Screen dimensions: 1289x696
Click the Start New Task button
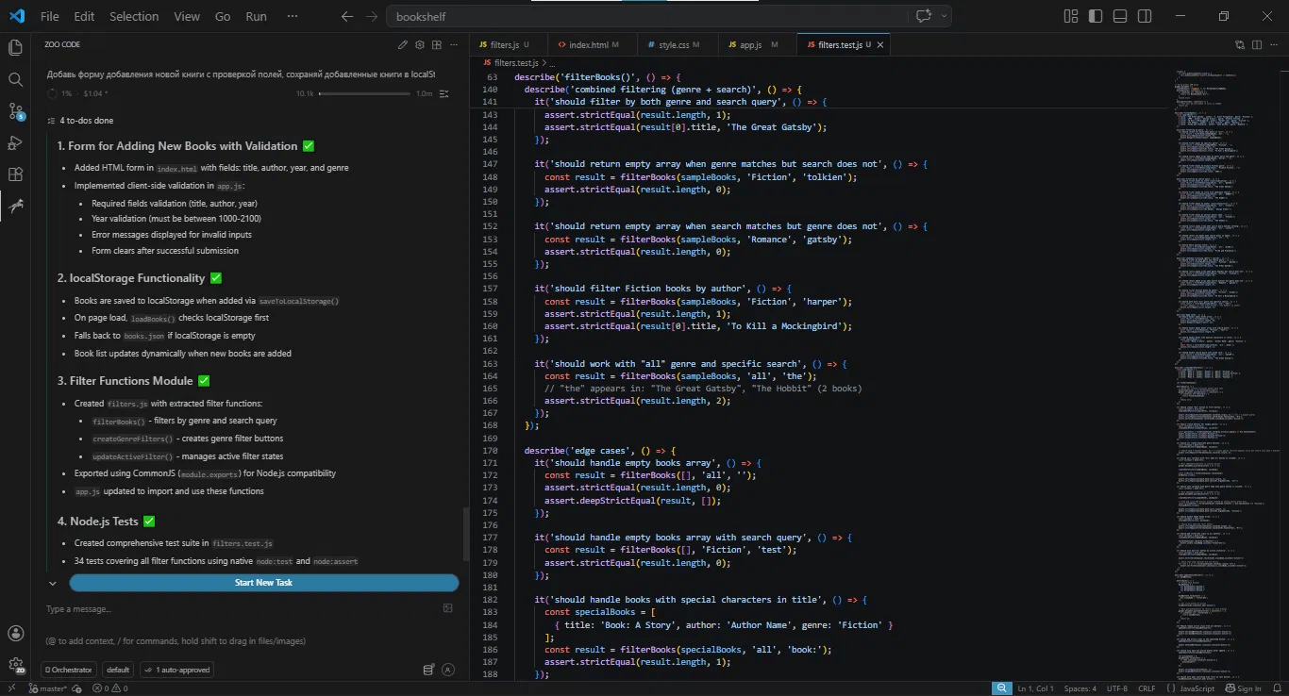pos(263,583)
